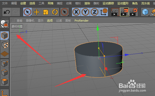Image resolution: width=155 pixels, height=96 pixels.
Task: Click the orange cylinder height handle
Action: tap(99, 48)
